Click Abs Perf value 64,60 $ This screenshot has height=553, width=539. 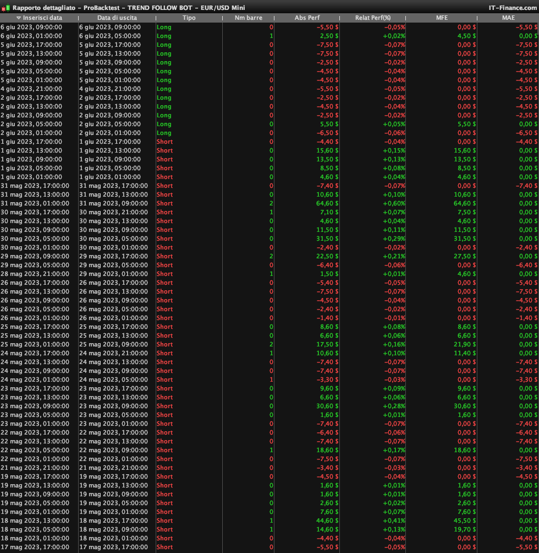tap(327, 203)
